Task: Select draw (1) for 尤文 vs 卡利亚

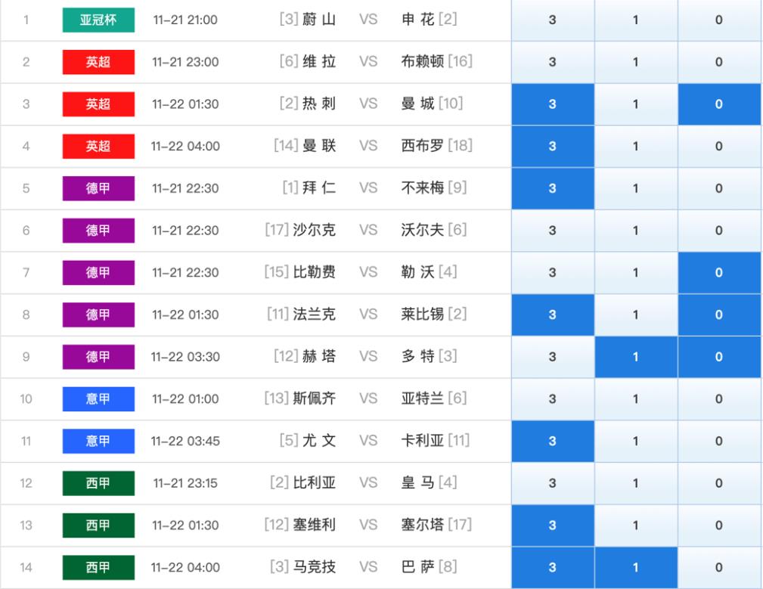Action: [636, 441]
